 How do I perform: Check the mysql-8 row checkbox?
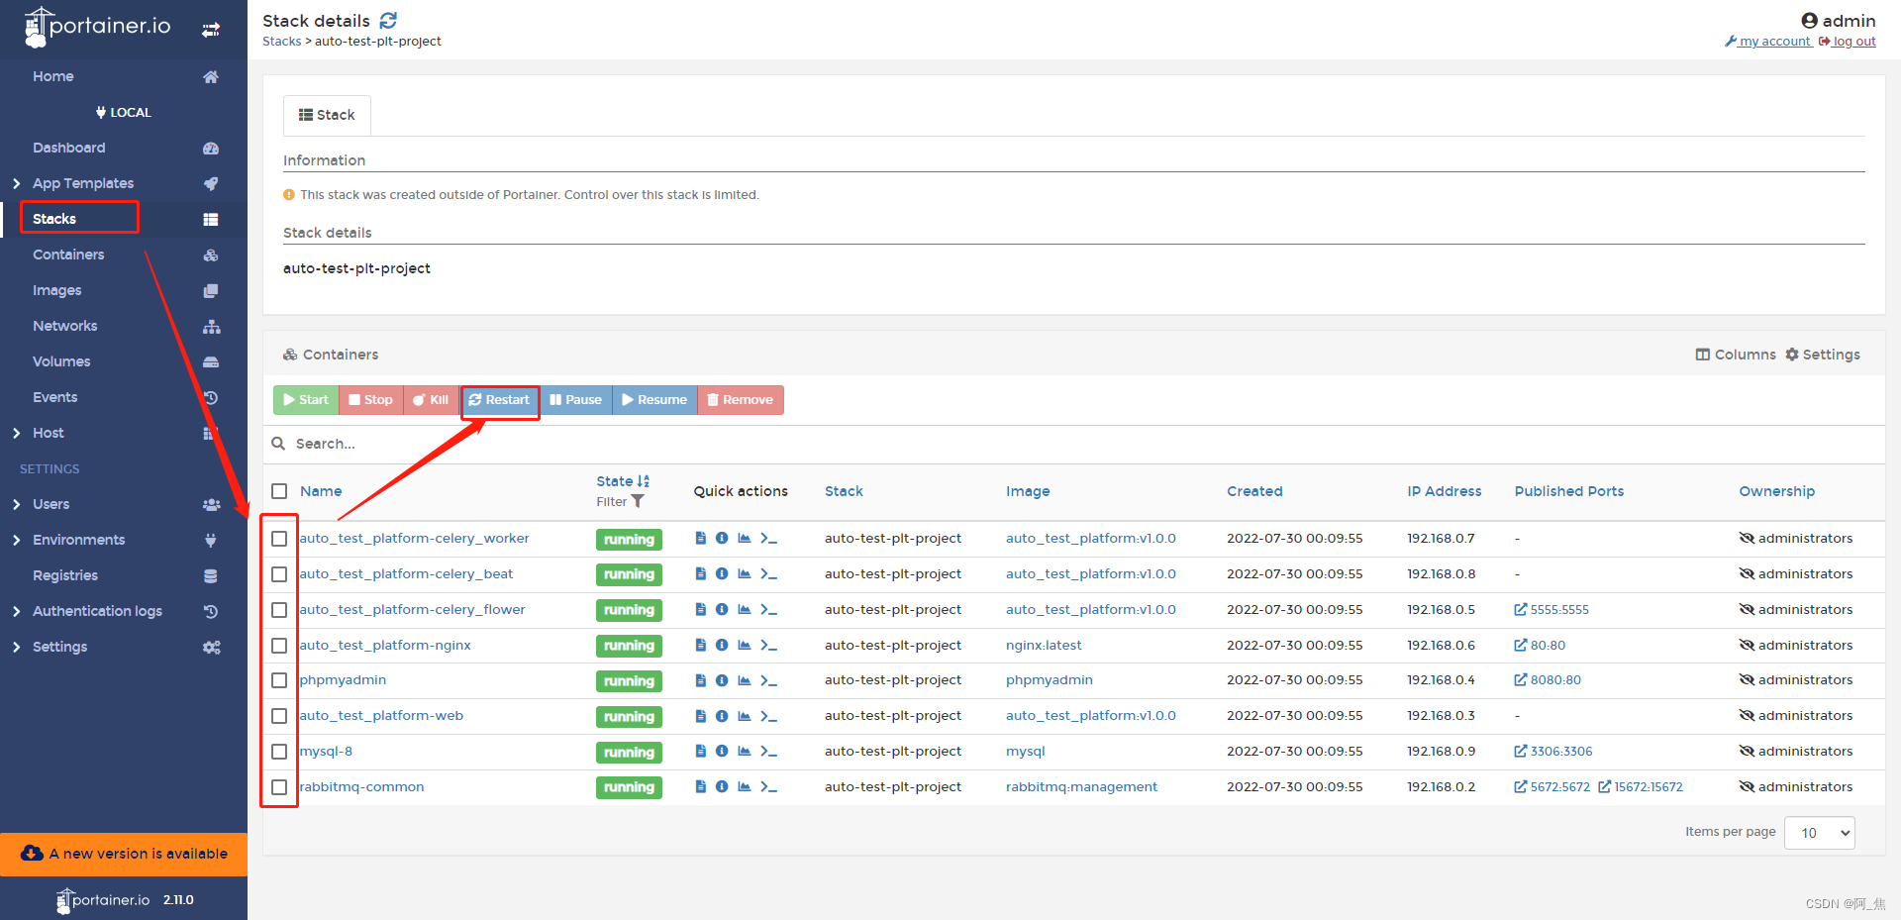279,752
